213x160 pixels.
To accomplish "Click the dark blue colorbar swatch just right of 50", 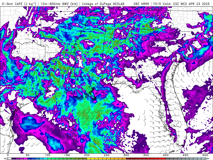I will pyautogui.click(x=30, y=158).
